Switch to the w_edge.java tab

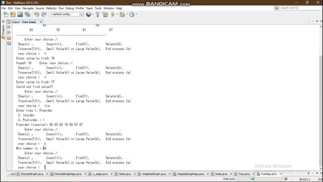coord(100,174)
